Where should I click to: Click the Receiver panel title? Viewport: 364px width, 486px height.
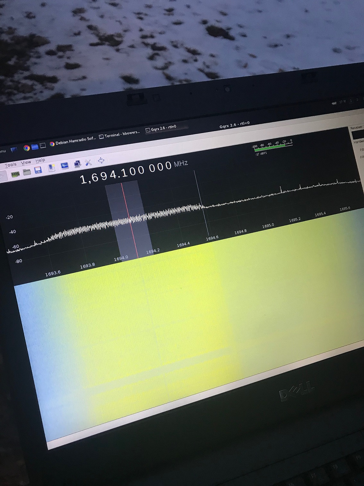pyautogui.click(x=356, y=128)
